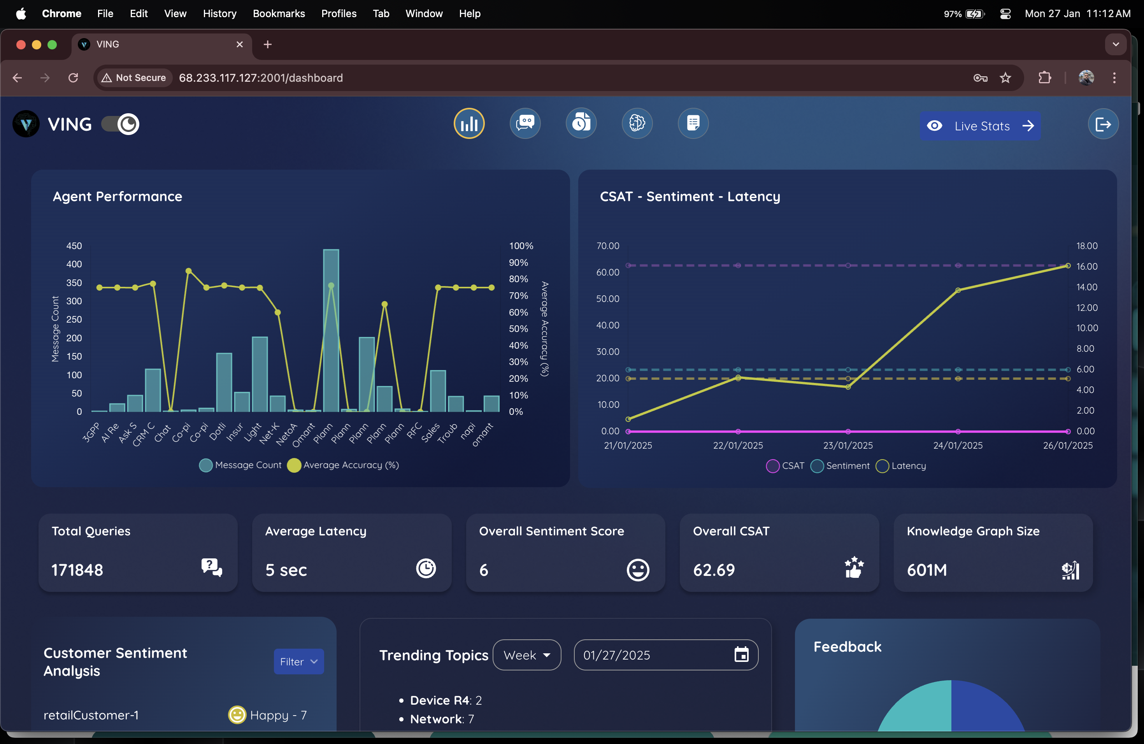Click the clock history documents icon
Viewport: 1144px width, 744px height.
point(581,124)
